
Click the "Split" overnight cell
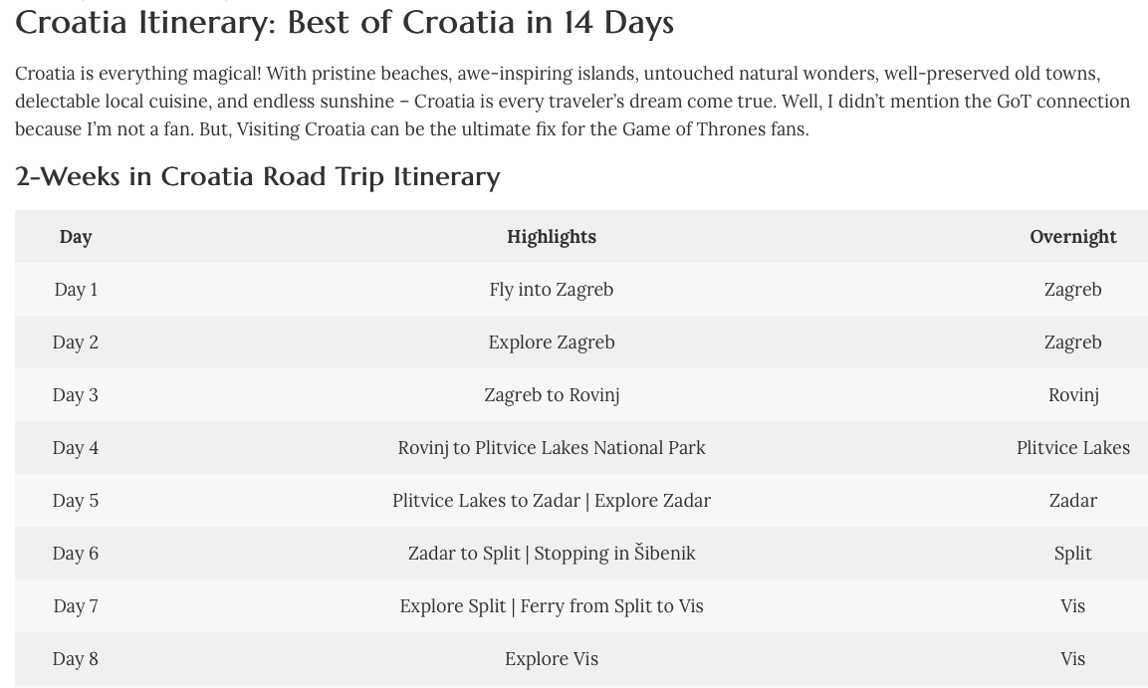point(1072,554)
